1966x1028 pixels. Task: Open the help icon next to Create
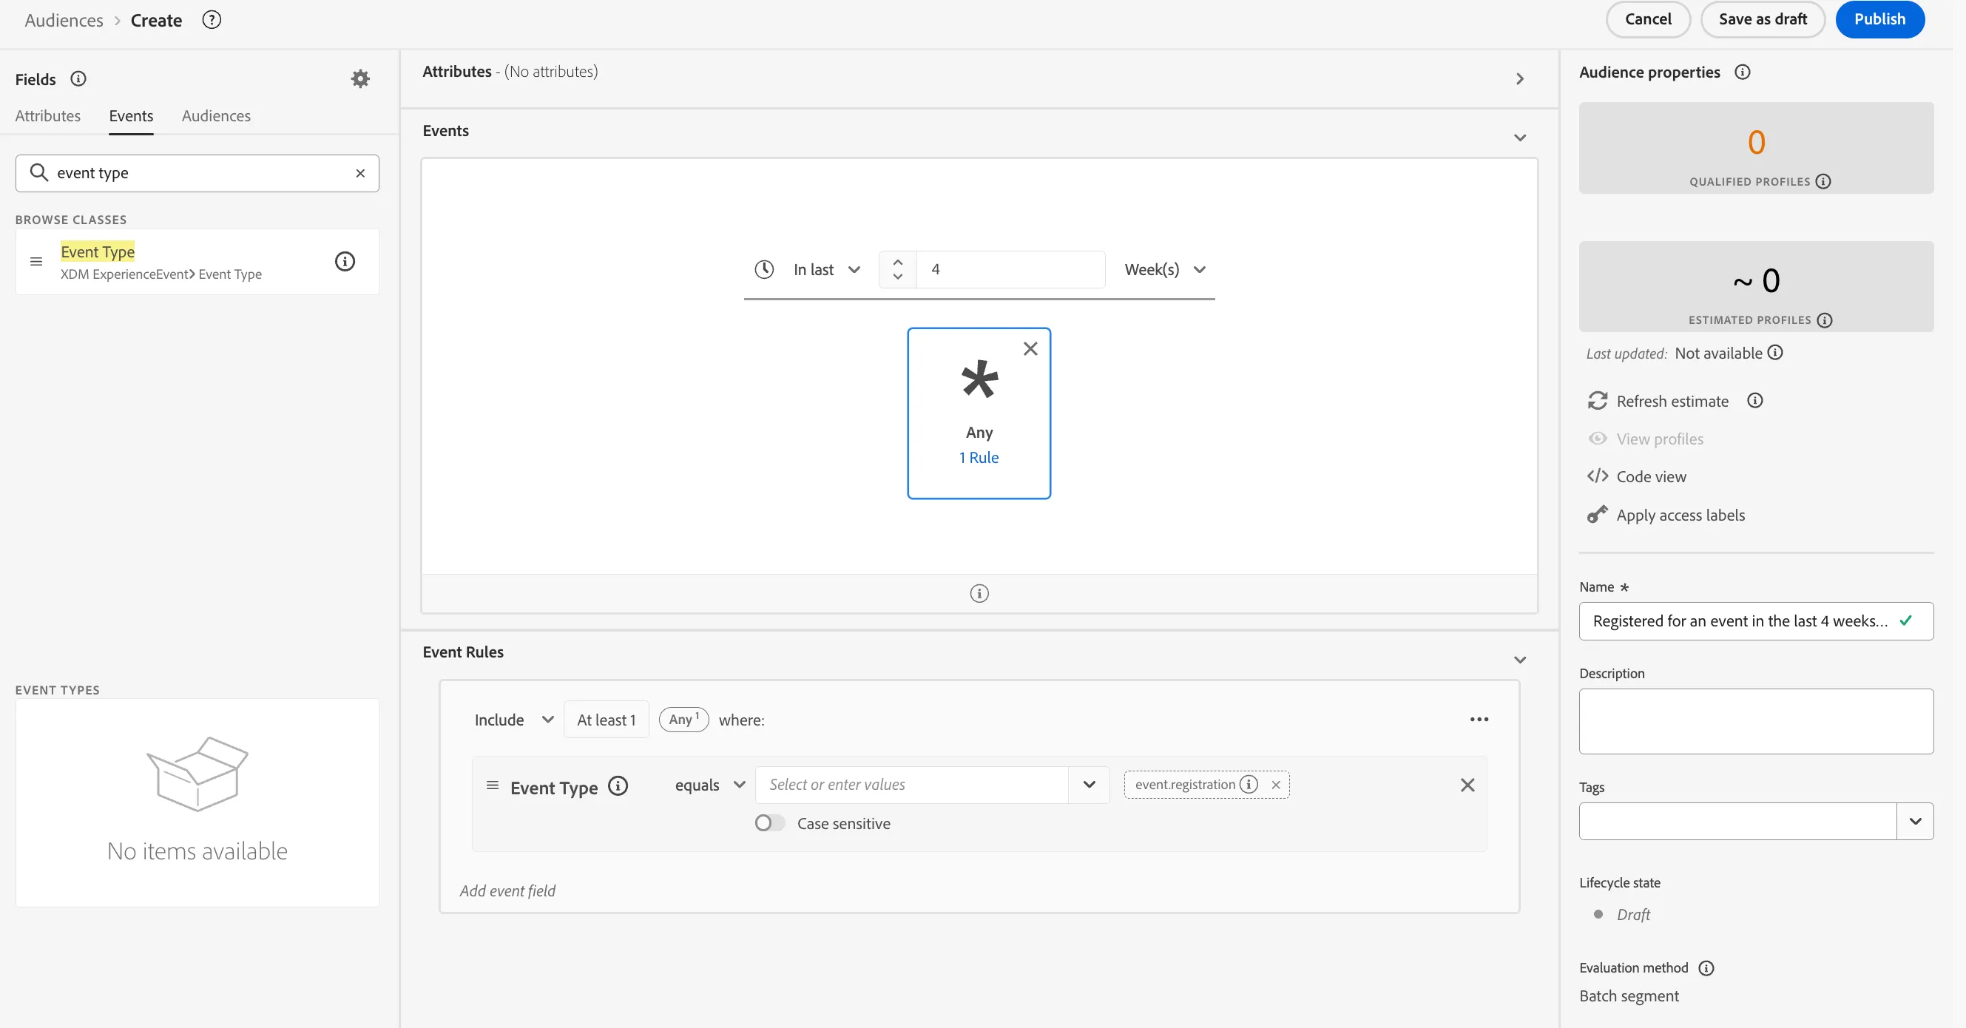click(x=212, y=20)
